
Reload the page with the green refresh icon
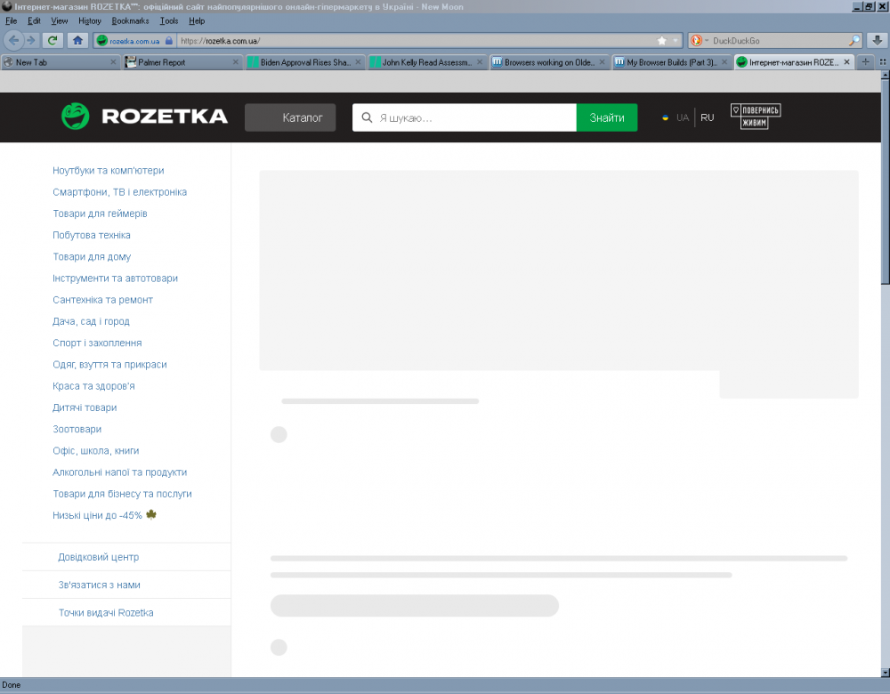(x=53, y=40)
